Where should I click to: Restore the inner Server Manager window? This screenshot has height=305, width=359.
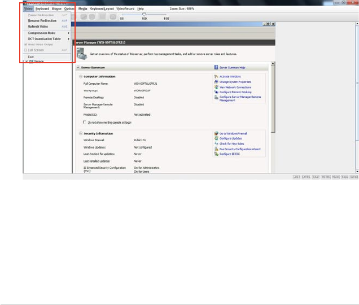tap(268, 24)
